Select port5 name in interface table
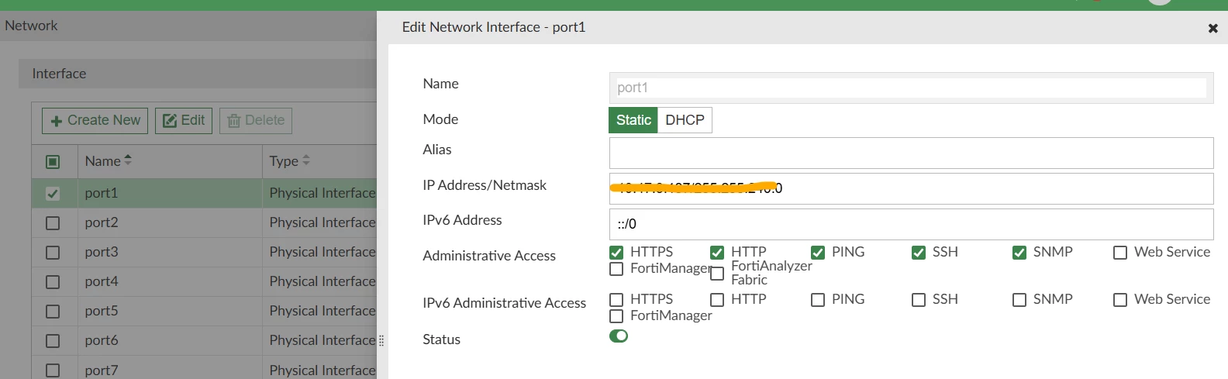1228x379 pixels. coord(102,311)
